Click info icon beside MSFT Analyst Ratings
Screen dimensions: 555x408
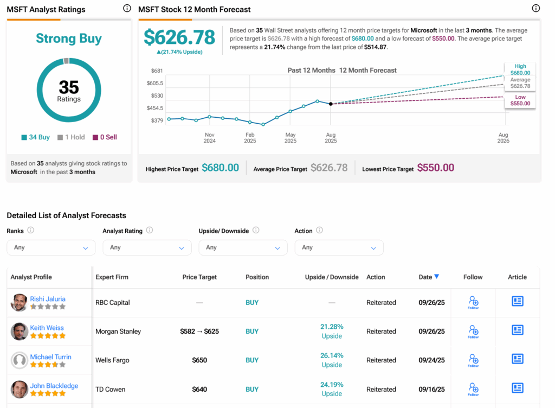coord(127,9)
